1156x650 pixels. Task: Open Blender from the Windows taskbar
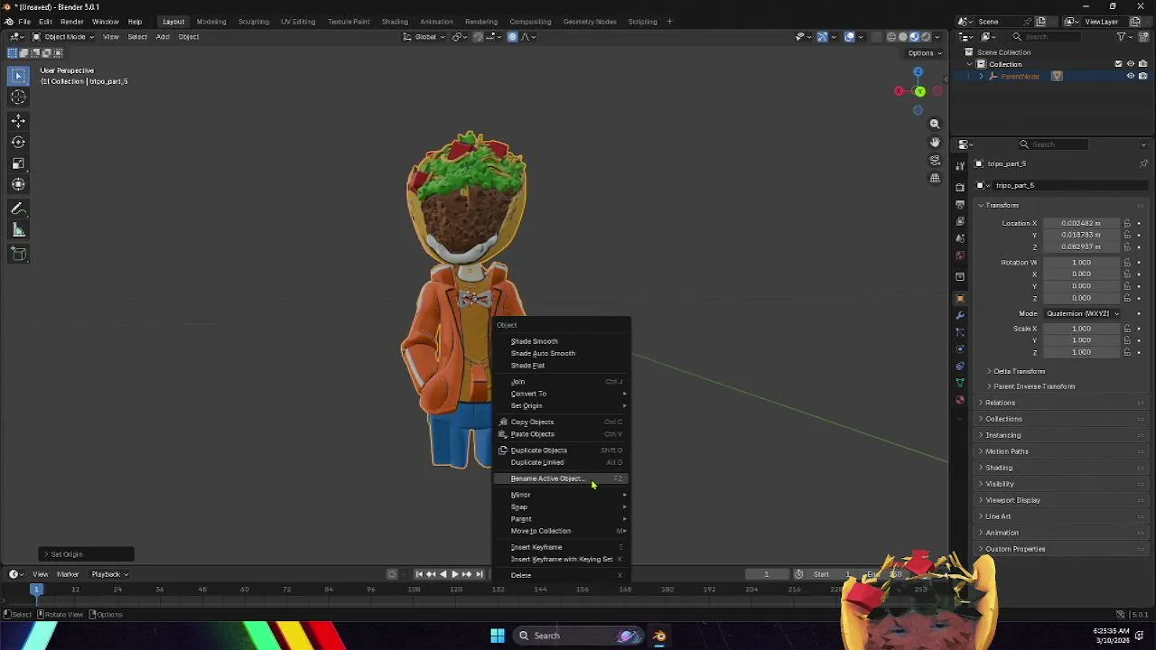[659, 636]
